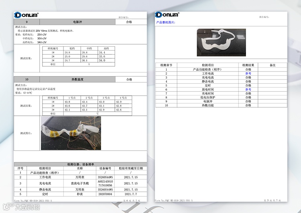
Task: Select the '42.8' temperature cell
Action: click(124, 106)
